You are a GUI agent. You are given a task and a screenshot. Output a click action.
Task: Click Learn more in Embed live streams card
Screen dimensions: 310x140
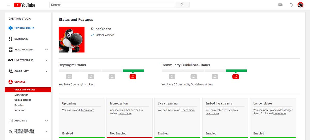212,113
